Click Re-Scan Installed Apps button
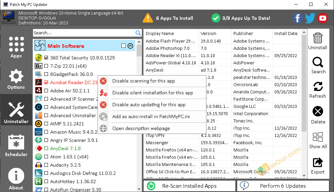Image resolution: width=334 pixels, height=192 pixels. (x=189, y=186)
